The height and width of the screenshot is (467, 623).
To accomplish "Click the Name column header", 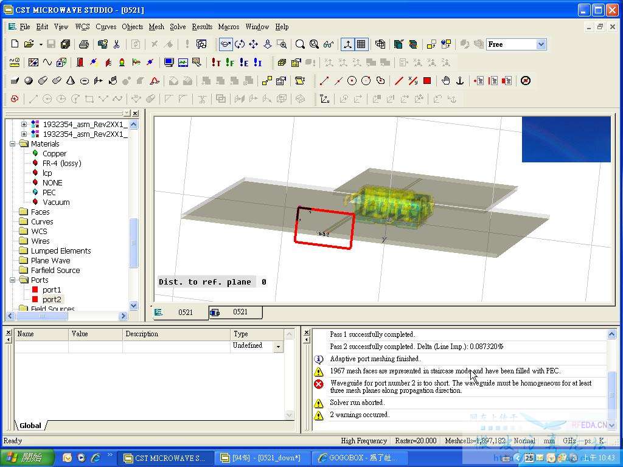I will click(41, 334).
